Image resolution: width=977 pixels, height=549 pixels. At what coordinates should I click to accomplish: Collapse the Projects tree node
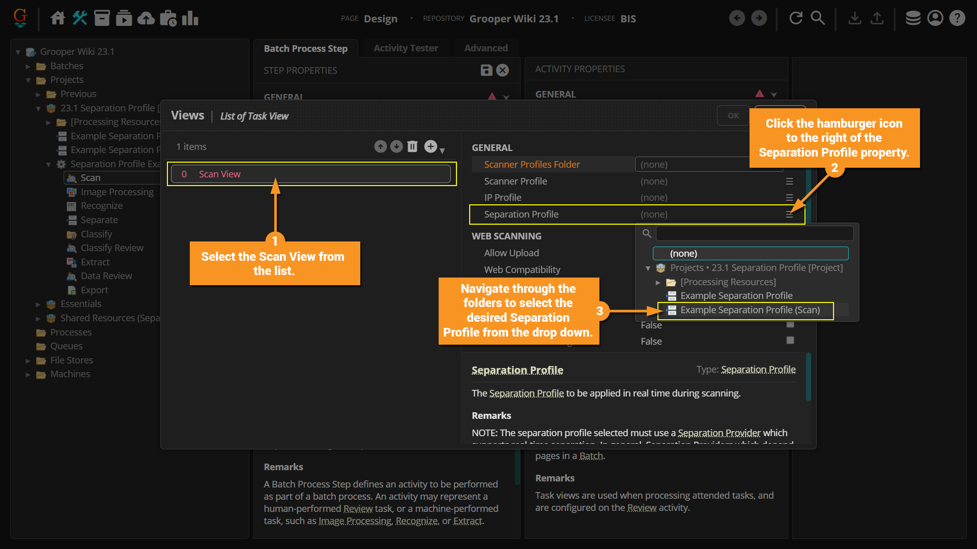28,80
